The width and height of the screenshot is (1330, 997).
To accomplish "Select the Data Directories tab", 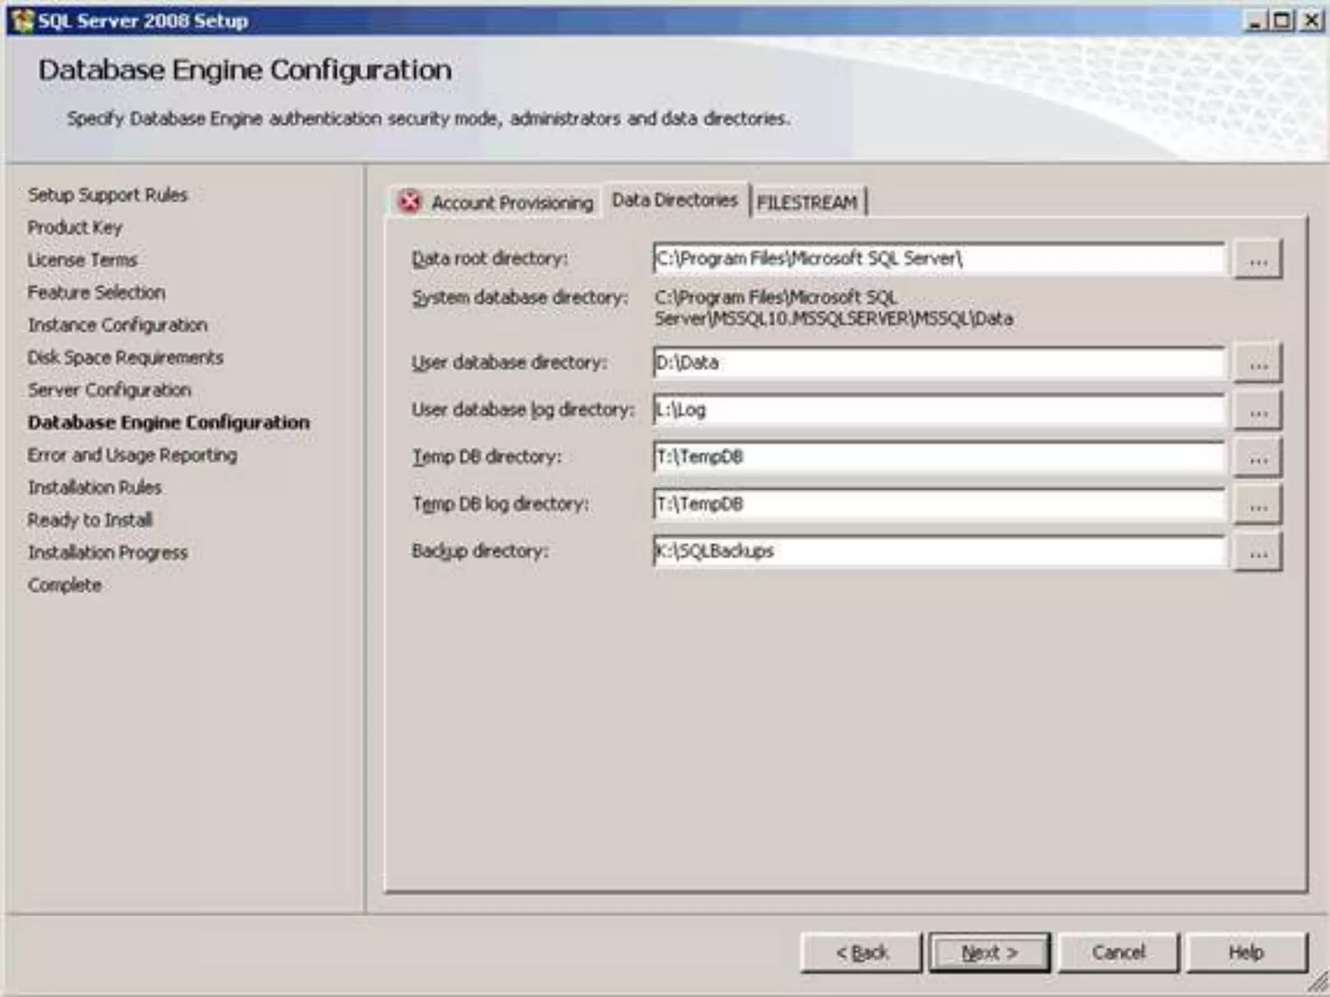I will (x=674, y=201).
